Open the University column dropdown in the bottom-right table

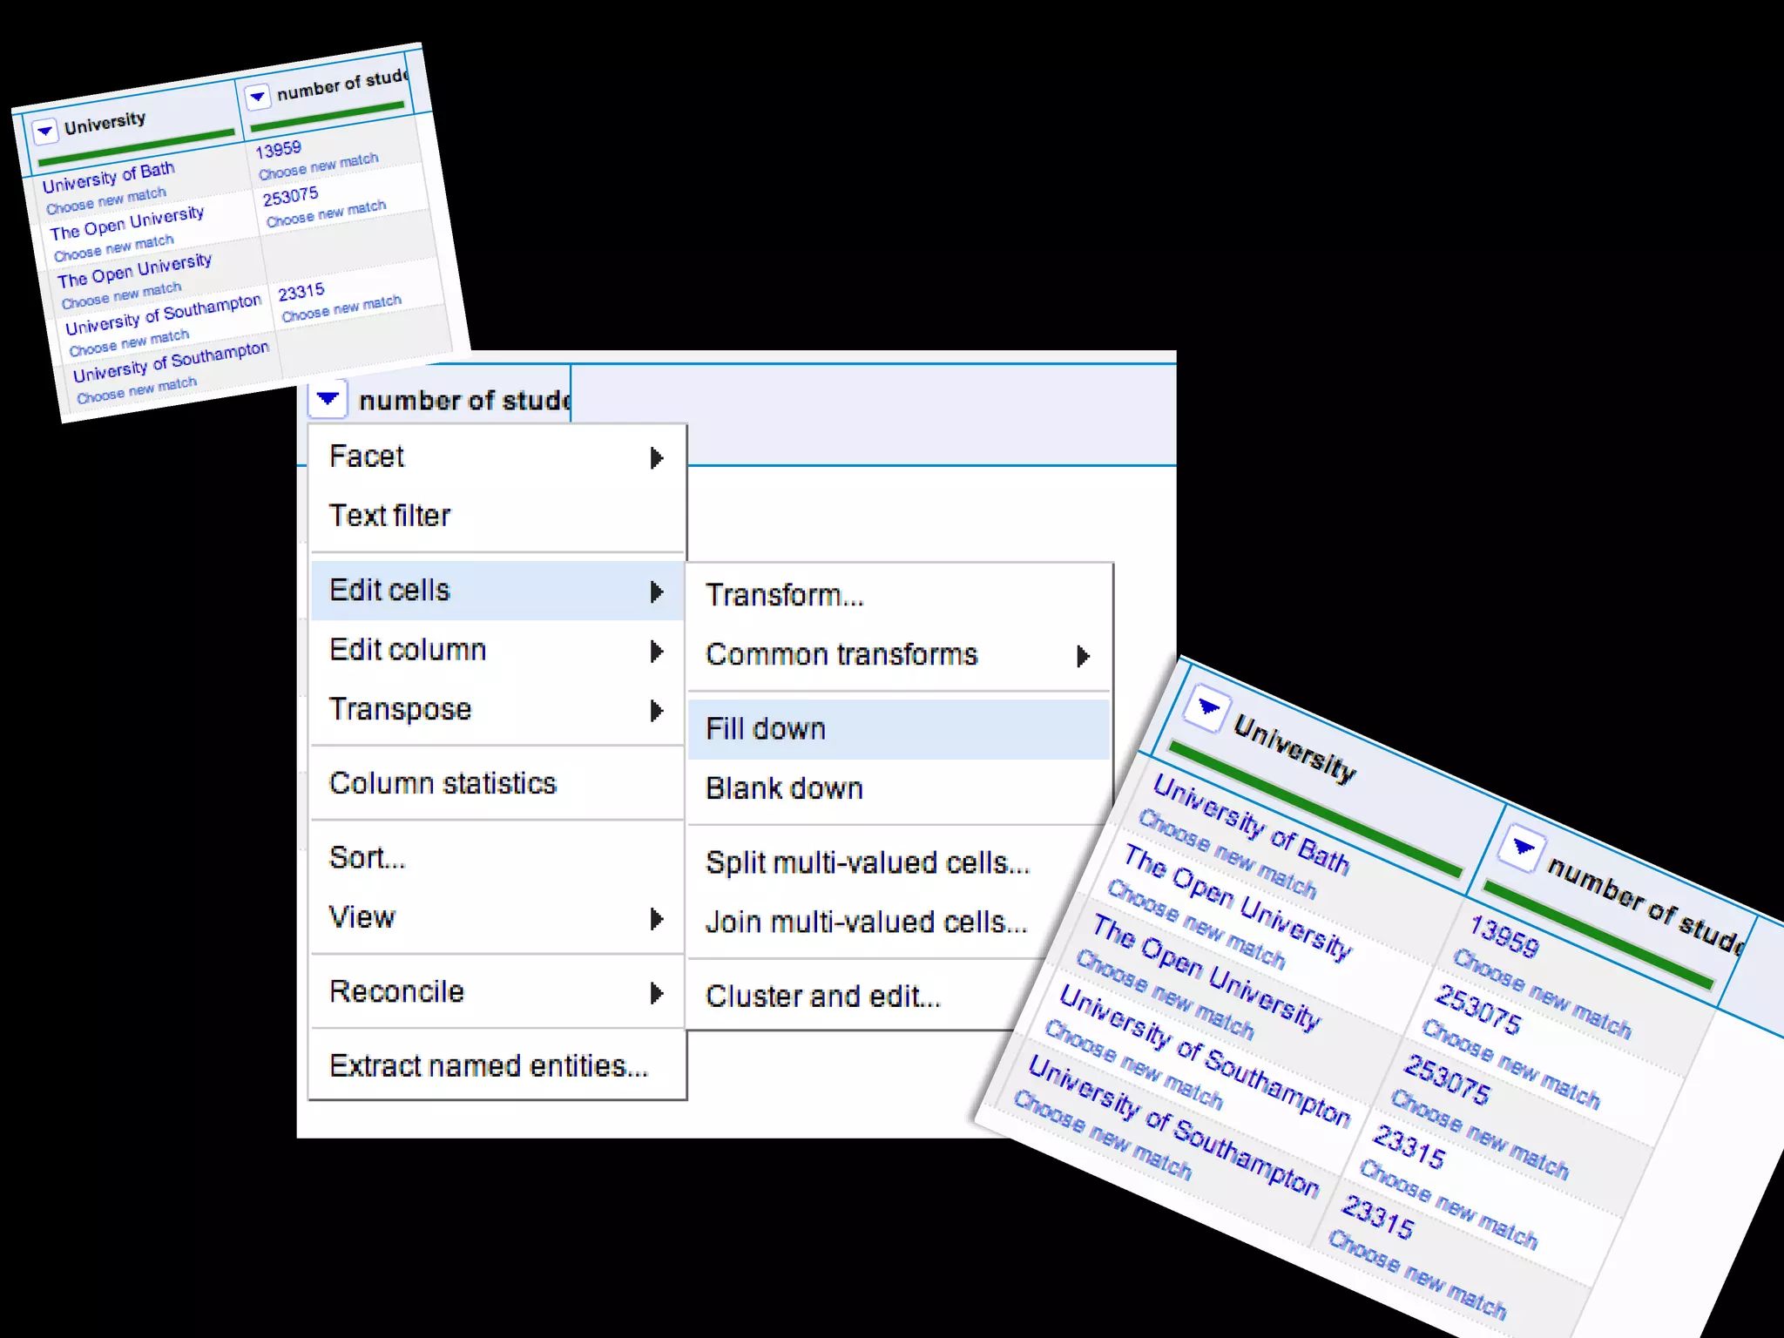(x=1208, y=707)
